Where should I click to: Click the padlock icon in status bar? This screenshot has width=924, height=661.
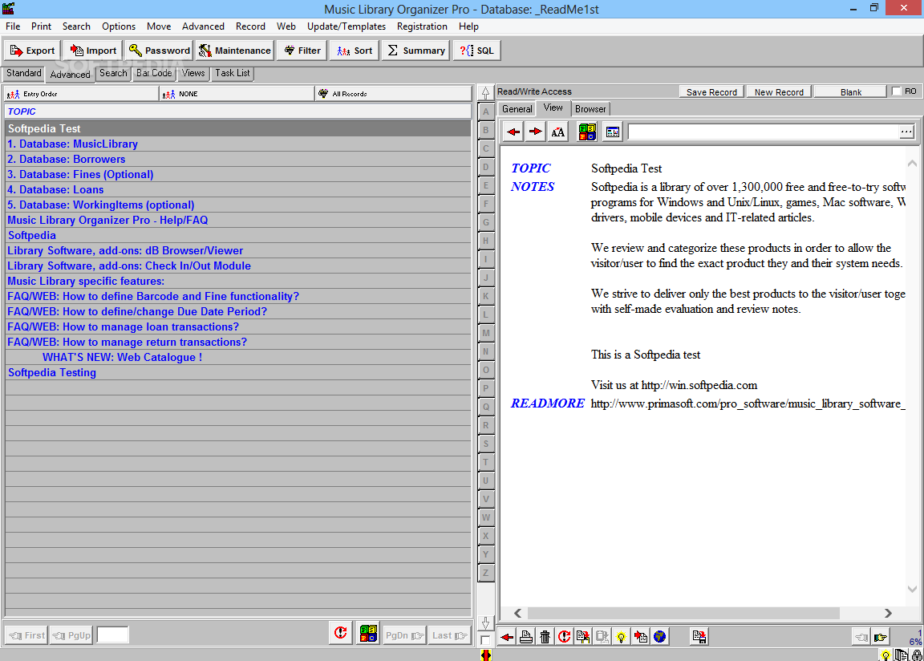[x=917, y=655]
